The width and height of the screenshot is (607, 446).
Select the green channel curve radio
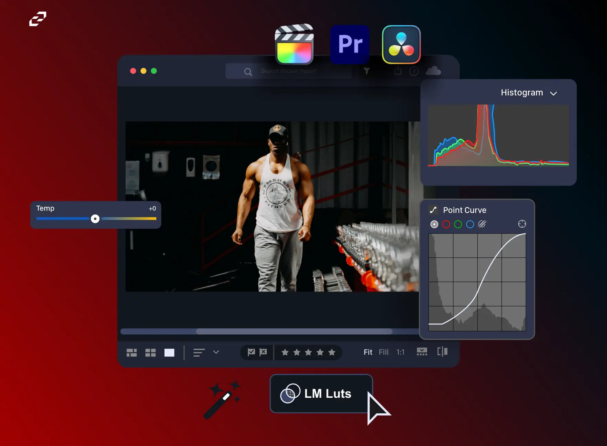[x=458, y=225]
